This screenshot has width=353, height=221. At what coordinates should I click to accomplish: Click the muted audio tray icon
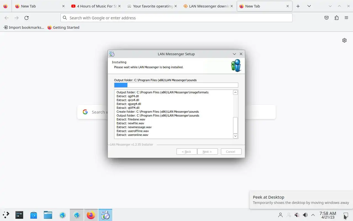[x=297, y=215]
